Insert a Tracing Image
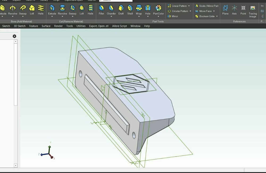Screen dimensions: 266x173 pos(253,11)
